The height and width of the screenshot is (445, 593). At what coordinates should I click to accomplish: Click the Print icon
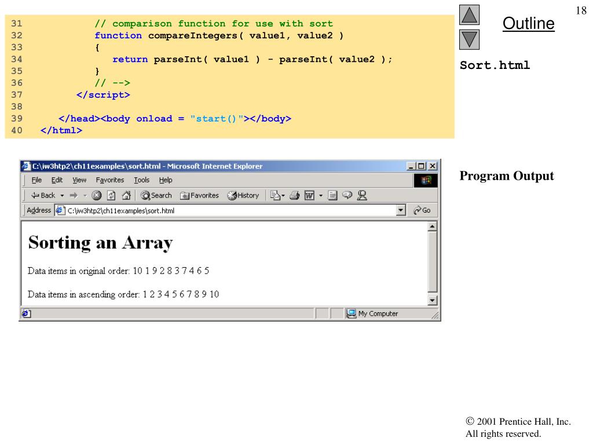point(295,195)
